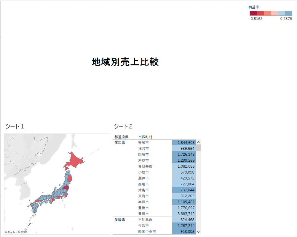Select the 小牧市 row label
This screenshot has width=297, height=237.
click(143, 172)
